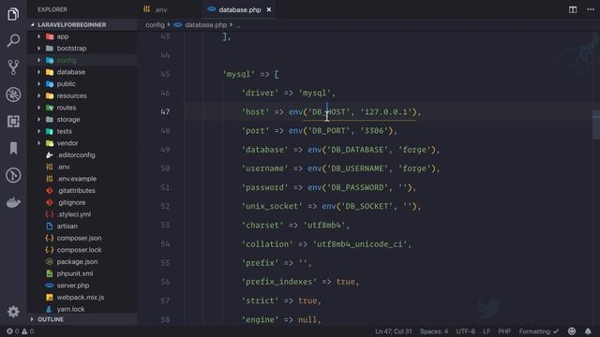
Task: Open the Search view icon
Action: pos(13,40)
